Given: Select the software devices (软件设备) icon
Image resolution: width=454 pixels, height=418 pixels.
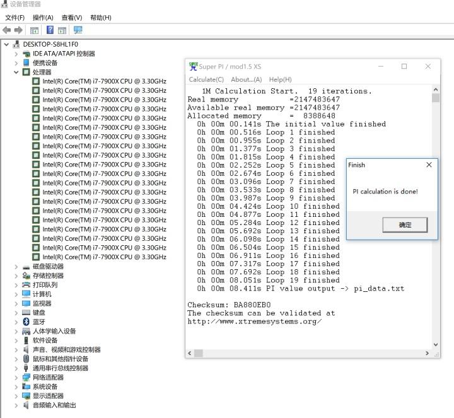Looking at the screenshot, I should (x=26, y=340).
